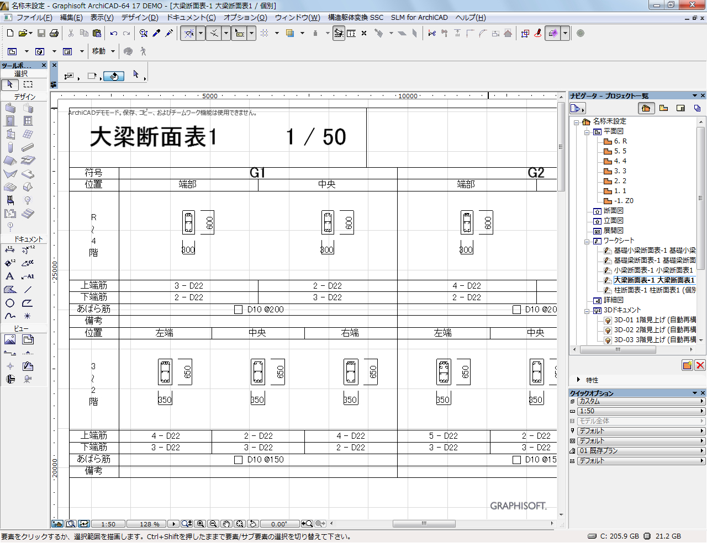
Task: Expand the 特性 disclosure triangle
Action: pos(578,380)
